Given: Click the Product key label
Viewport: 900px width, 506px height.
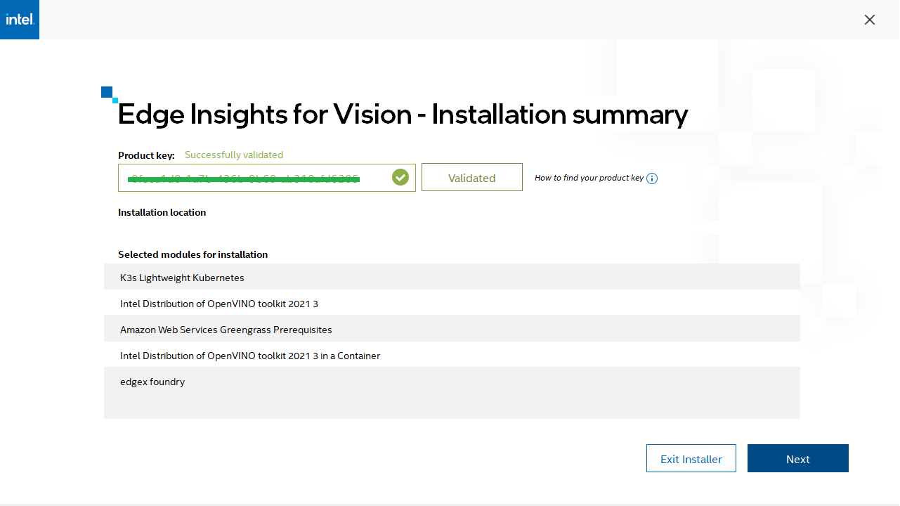Looking at the screenshot, I should point(146,156).
